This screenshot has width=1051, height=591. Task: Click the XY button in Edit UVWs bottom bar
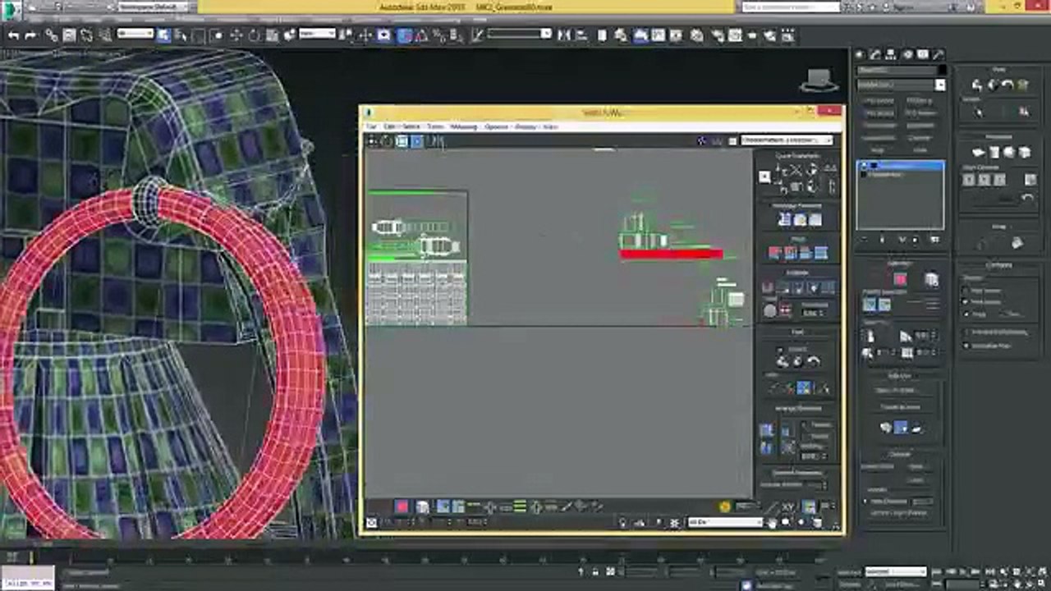(788, 506)
